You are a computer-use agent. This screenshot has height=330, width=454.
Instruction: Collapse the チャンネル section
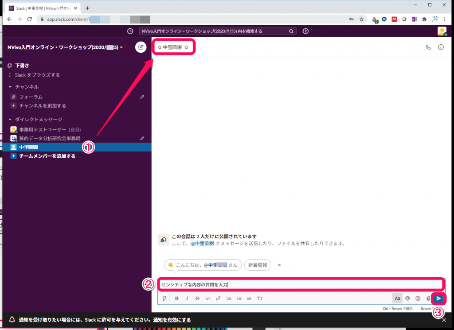pyautogui.click(x=10, y=87)
